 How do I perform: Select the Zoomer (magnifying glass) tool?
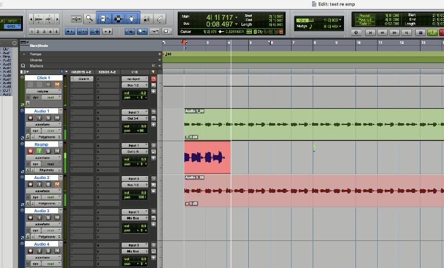pos(90,19)
